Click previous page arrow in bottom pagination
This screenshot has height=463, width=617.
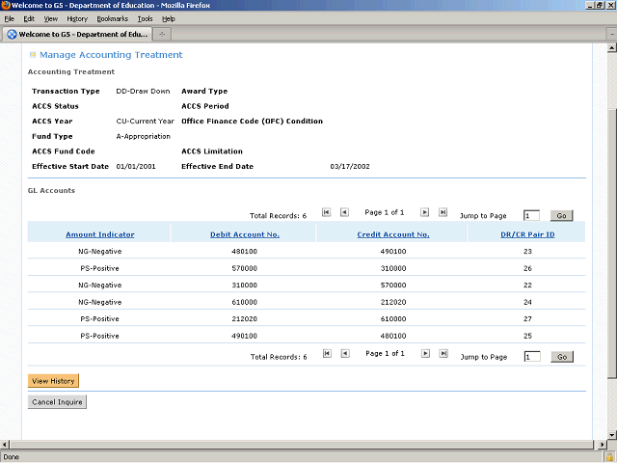344,354
